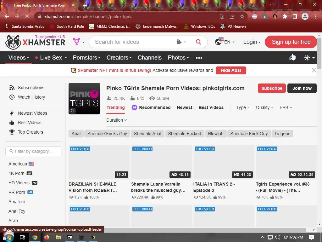The image size is (322, 242).
Task: Stop the page loading with the X icon
Action: (27, 16)
